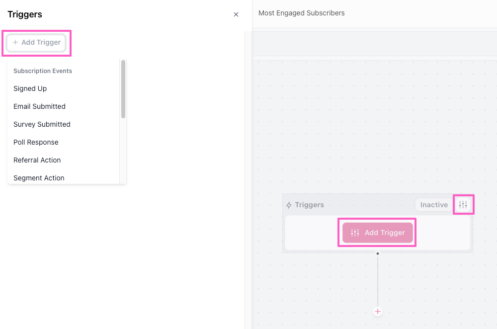
Task: Click the sliders icon inside pink Add Trigger button
Action: [x=355, y=233]
